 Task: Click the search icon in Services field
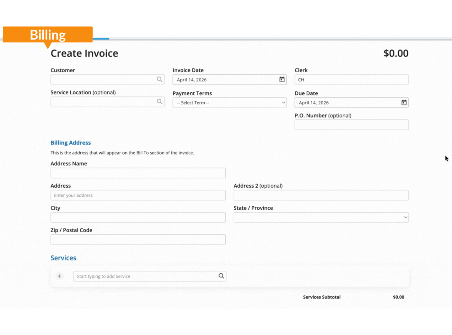[x=221, y=276]
